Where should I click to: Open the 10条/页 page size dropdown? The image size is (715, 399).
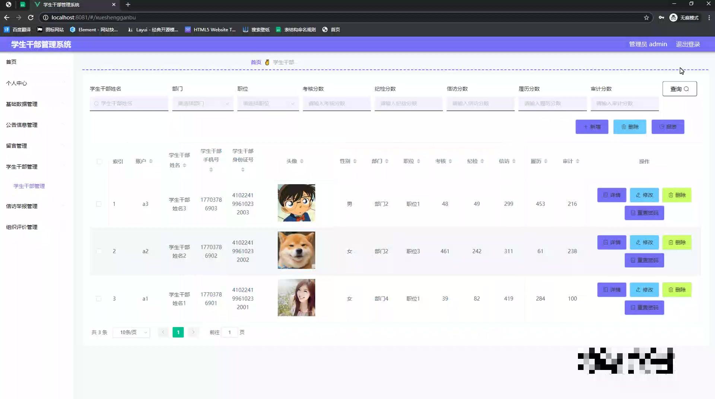point(131,332)
